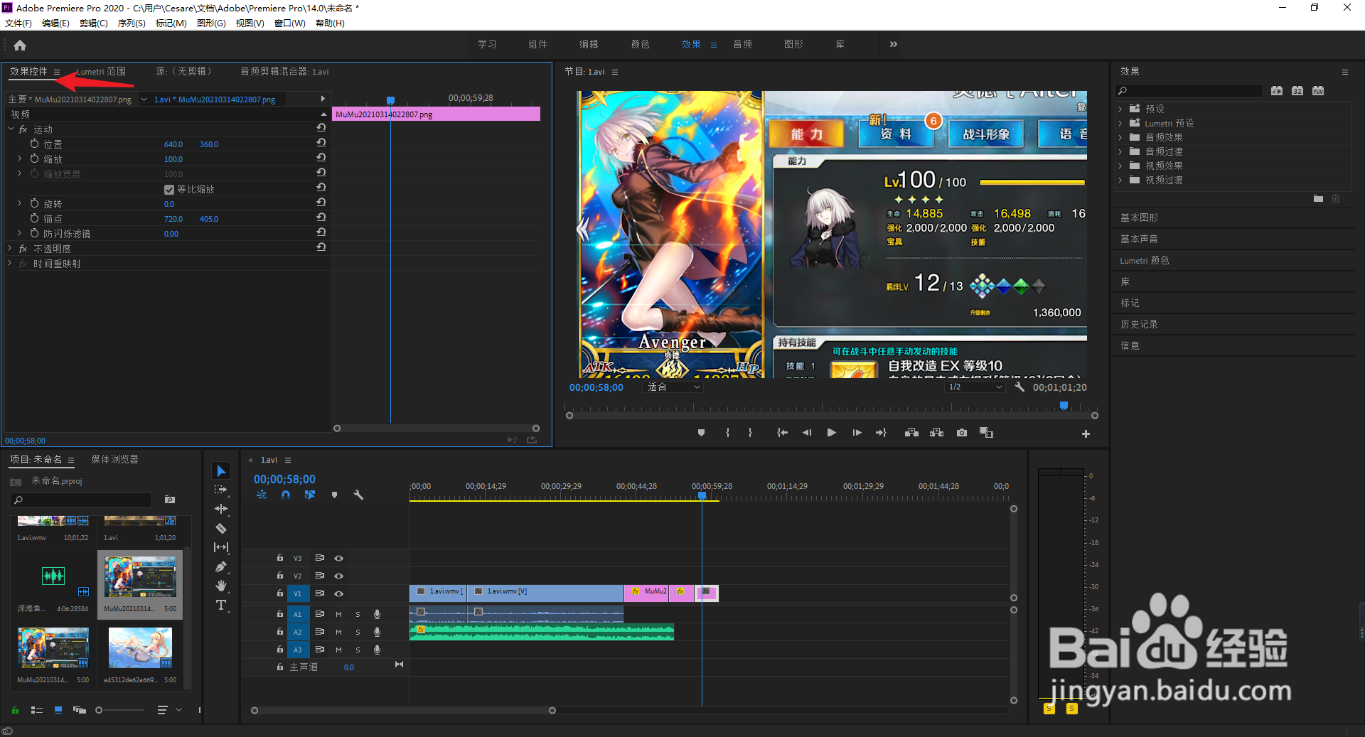
Task: Switch to the Audio workspace tab
Action: coord(743,44)
